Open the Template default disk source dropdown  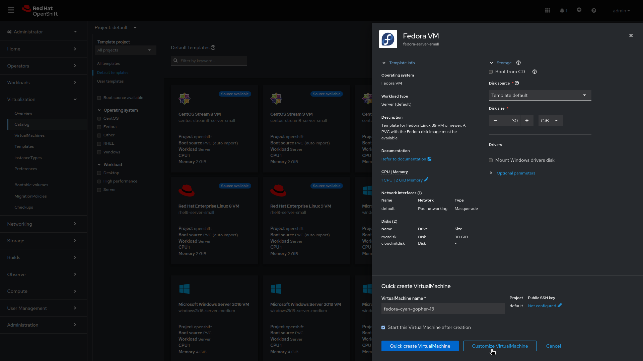pos(540,95)
